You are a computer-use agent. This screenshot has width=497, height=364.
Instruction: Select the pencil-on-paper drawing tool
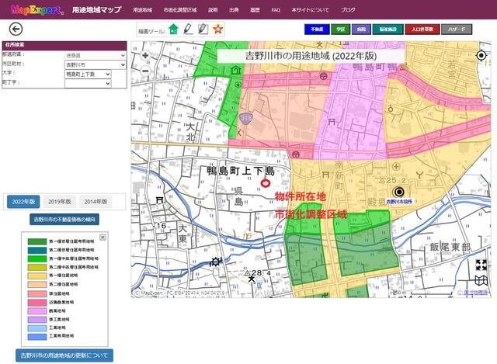pos(203,29)
